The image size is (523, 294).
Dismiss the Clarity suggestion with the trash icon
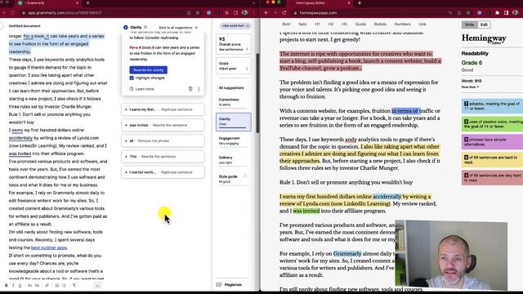tap(190, 89)
